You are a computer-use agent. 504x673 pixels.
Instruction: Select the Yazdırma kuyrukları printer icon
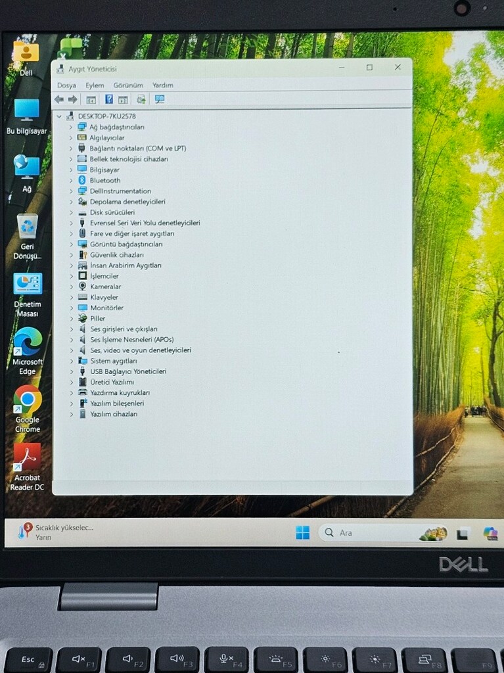[82, 392]
